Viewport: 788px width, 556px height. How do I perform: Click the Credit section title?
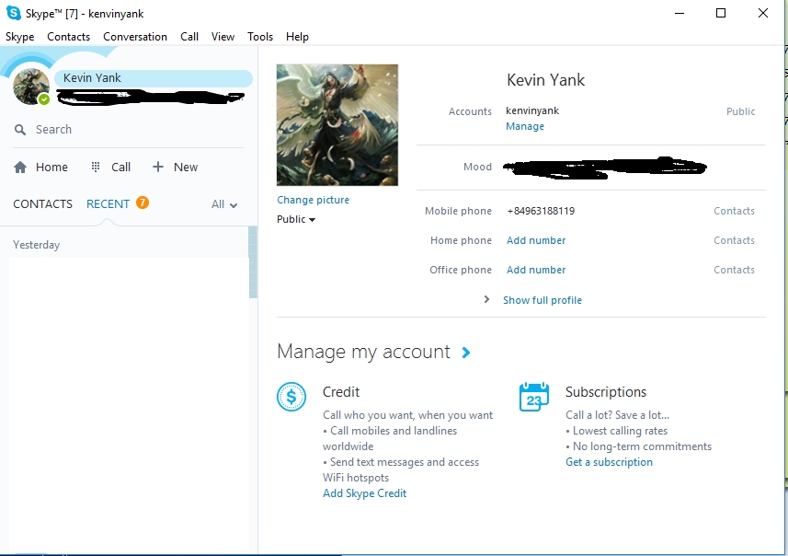[x=341, y=392]
